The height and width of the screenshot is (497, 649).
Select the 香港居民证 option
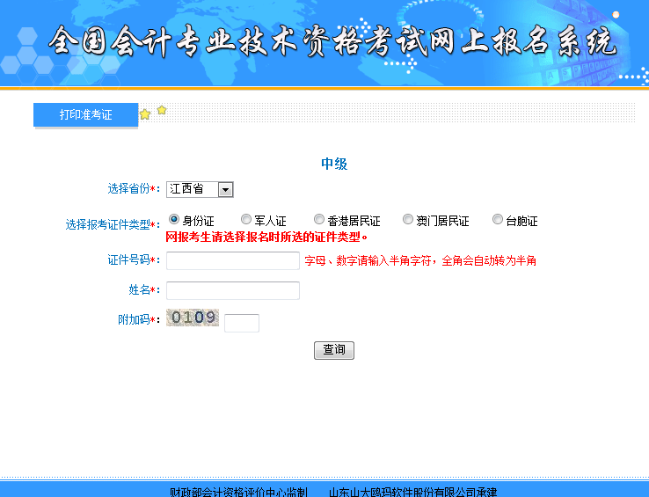[319, 219]
